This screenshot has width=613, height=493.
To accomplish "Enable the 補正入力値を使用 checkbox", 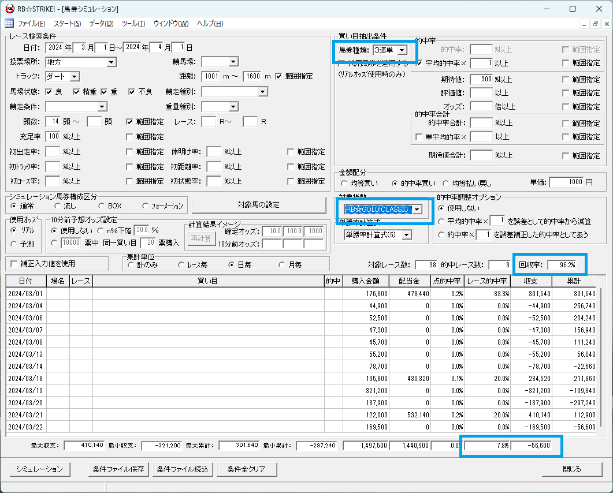I will 14,264.
